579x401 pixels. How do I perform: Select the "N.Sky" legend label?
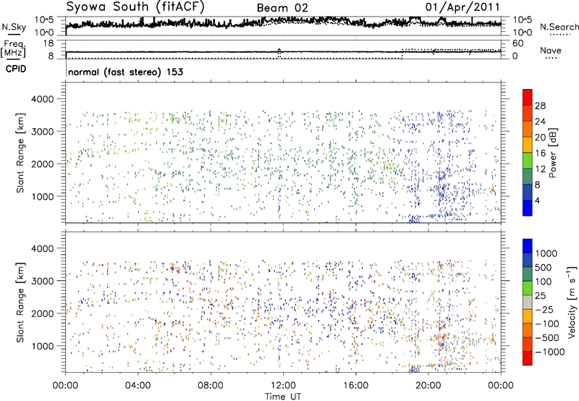14,27
